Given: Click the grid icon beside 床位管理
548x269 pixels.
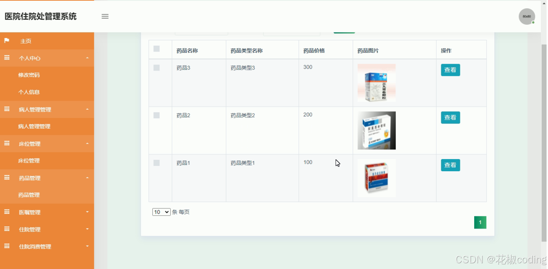Looking at the screenshot, I should [x=6, y=144].
